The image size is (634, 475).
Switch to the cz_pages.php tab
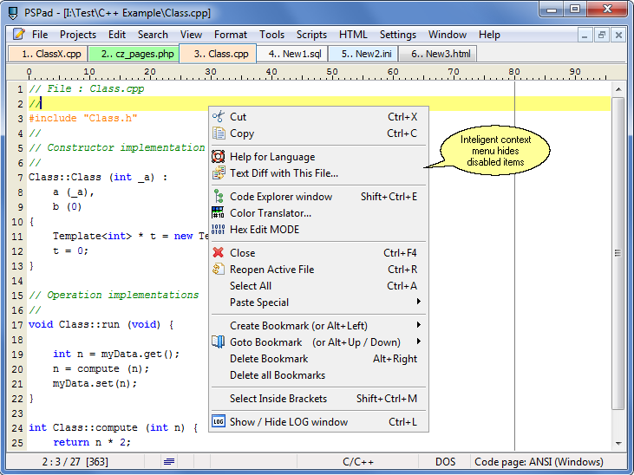[x=134, y=54]
